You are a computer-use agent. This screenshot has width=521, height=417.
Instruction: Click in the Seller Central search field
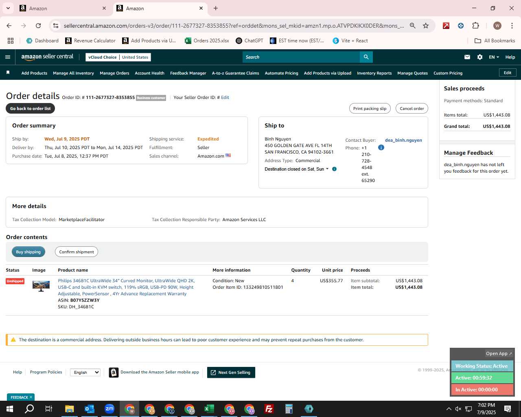point(301,57)
